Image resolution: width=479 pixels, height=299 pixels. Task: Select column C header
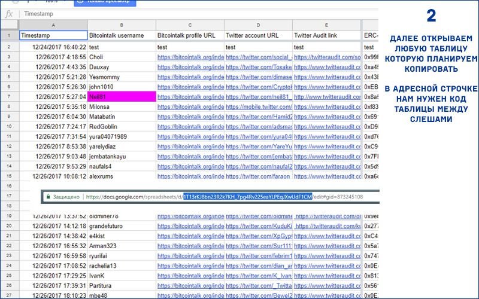point(190,25)
